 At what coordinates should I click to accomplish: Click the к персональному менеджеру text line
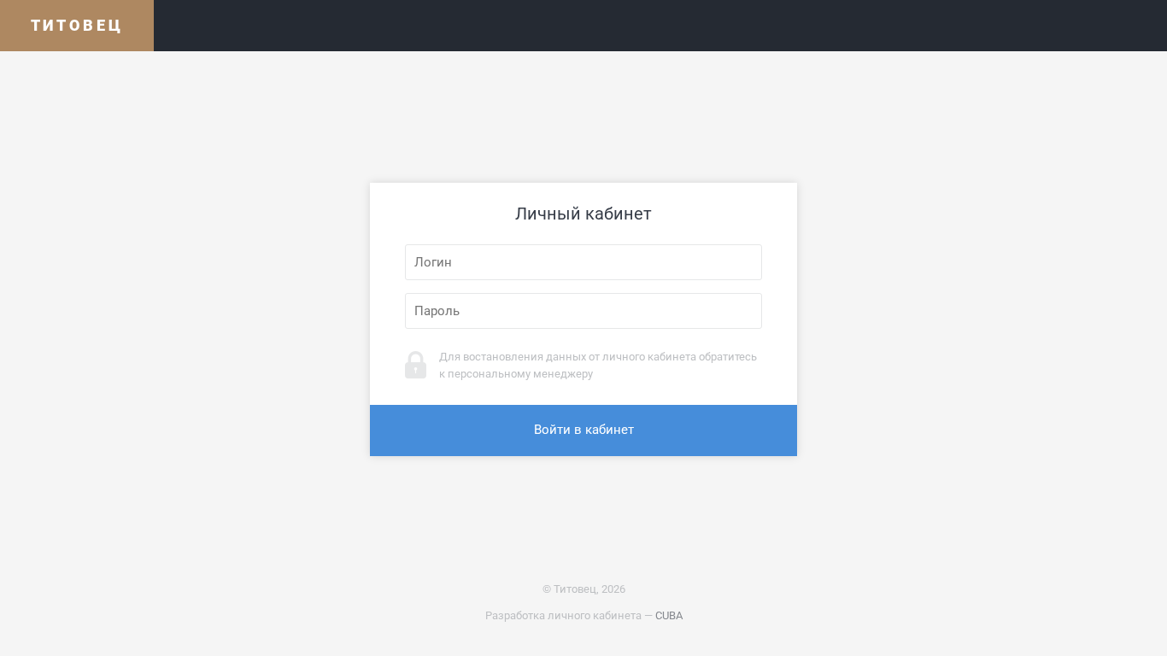(516, 374)
